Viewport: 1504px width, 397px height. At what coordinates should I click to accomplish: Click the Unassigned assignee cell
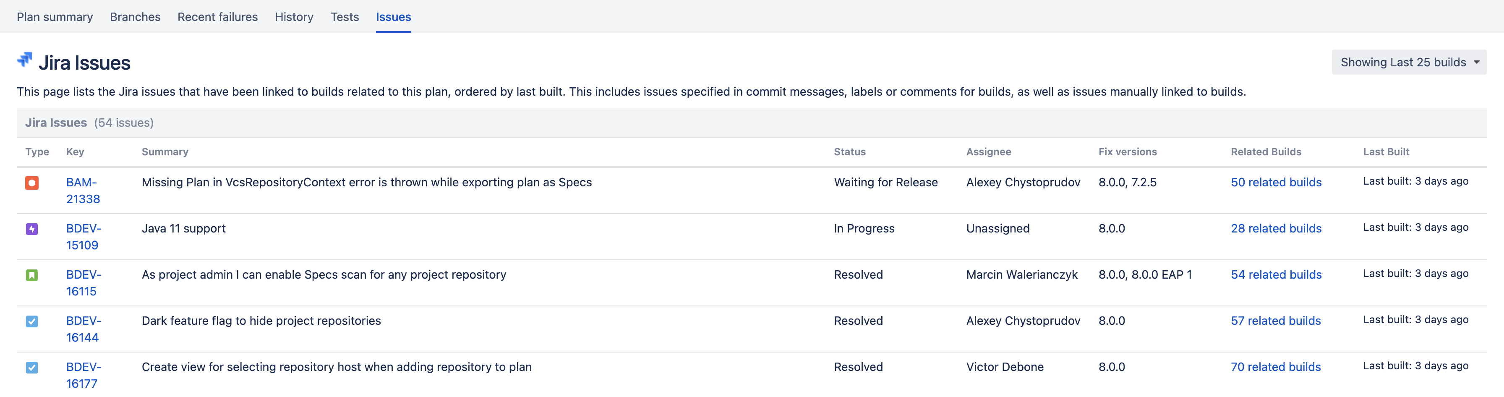[998, 228]
